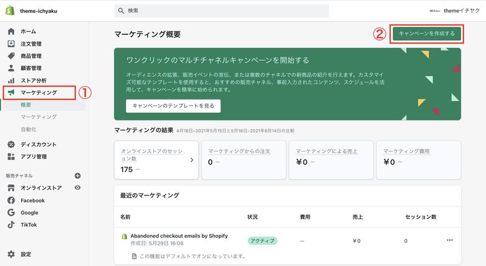The image size is (486, 266).
Task: Open 注文管理 orders inbox icon
Action: 11,44
